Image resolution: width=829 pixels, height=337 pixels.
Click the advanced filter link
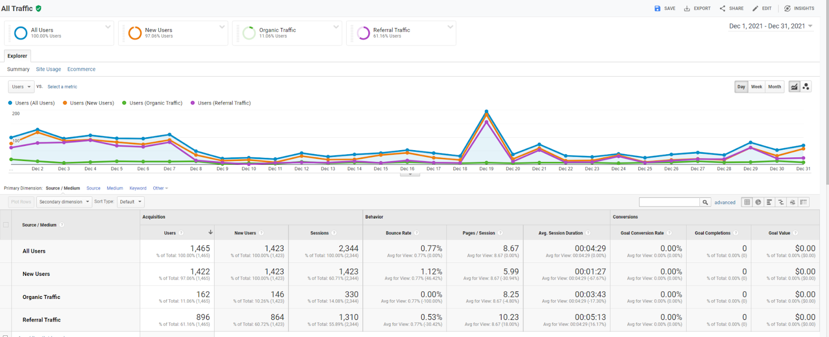(x=725, y=202)
